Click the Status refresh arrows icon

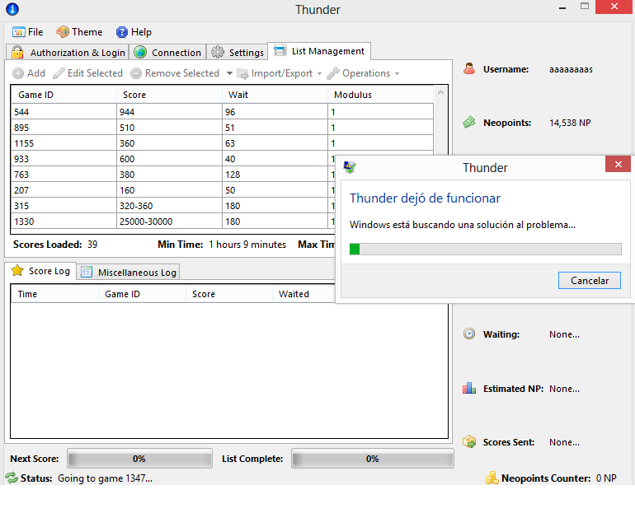click(12, 478)
